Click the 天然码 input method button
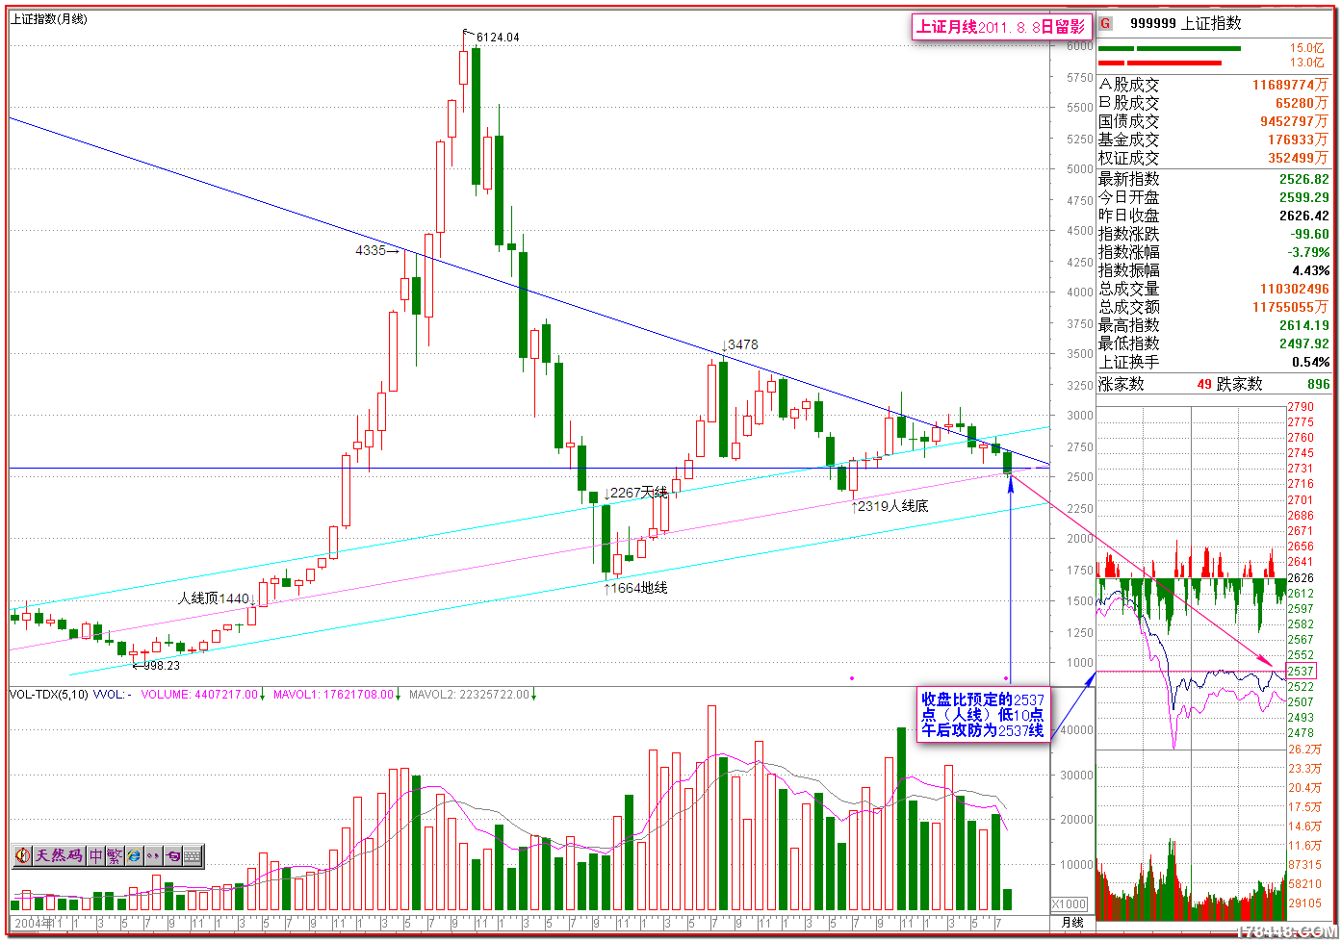This screenshot has width=1341, height=941. pos(60,855)
